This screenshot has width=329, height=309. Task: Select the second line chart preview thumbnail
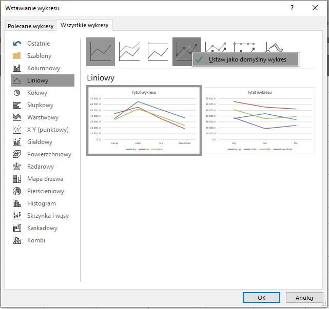(259, 120)
